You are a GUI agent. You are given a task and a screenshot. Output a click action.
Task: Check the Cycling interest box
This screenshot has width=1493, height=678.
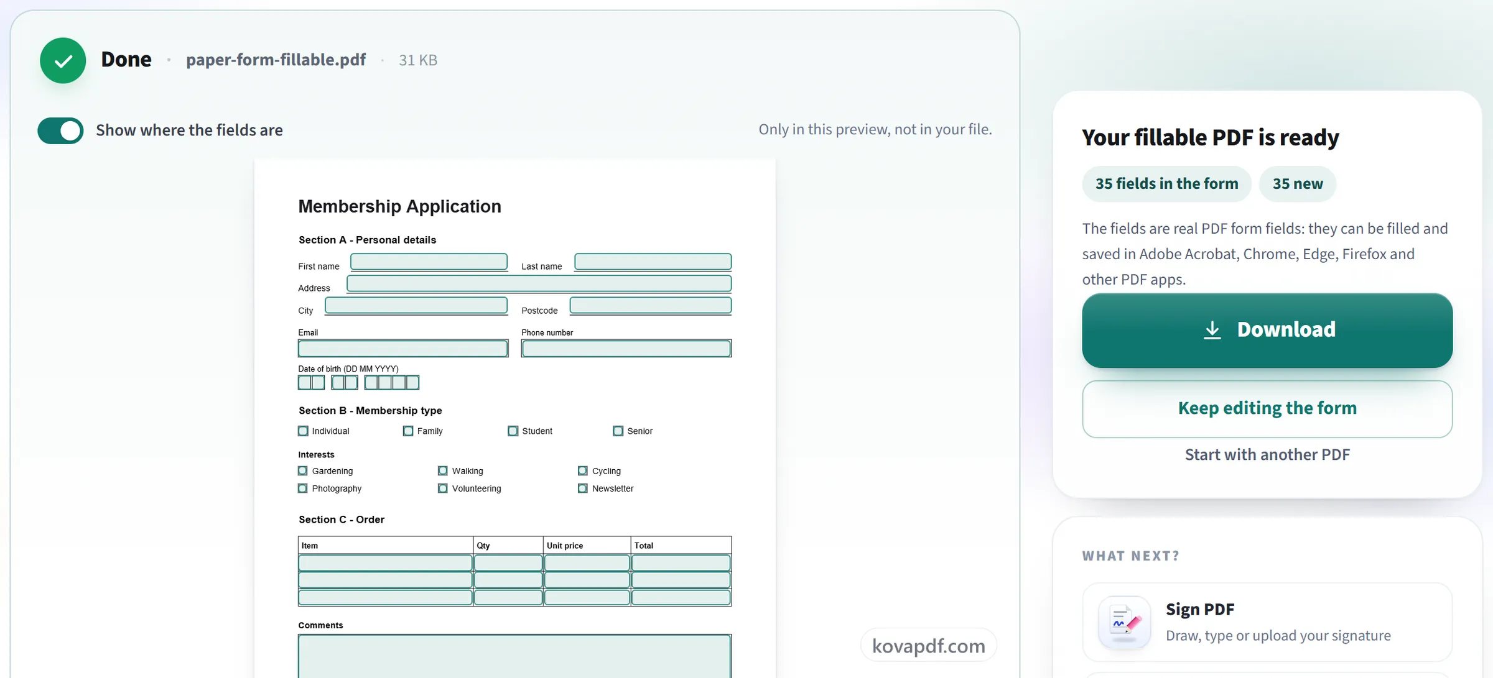(583, 470)
